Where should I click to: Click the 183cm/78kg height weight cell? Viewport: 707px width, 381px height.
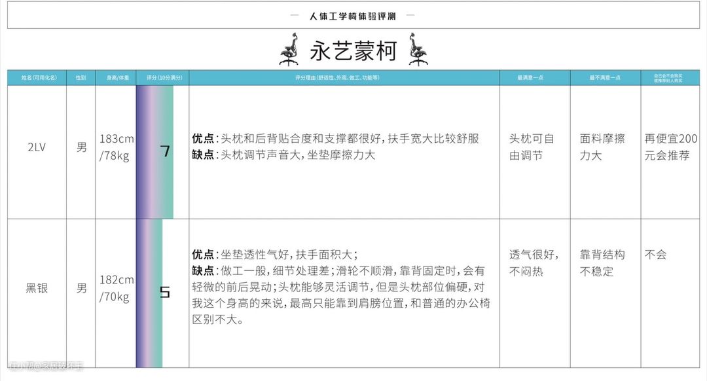click(x=117, y=147)
